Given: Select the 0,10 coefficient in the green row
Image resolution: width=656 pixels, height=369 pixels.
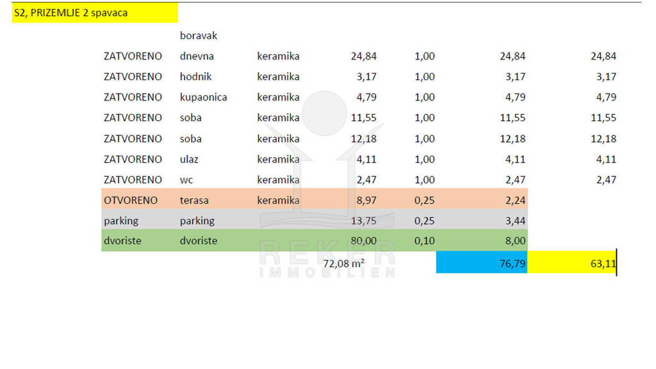Looking at the screenshot, I should pyautogui.click(x=424, y=241).
